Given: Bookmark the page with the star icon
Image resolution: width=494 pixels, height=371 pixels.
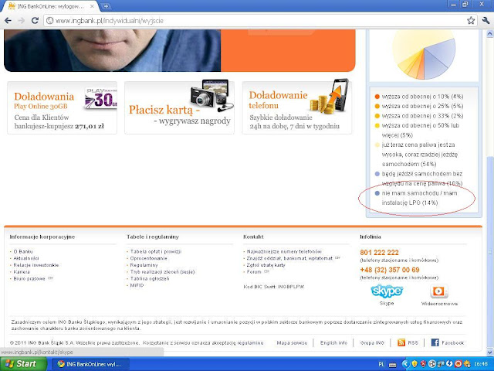Looking at the screenshot, I should point(471,21).
